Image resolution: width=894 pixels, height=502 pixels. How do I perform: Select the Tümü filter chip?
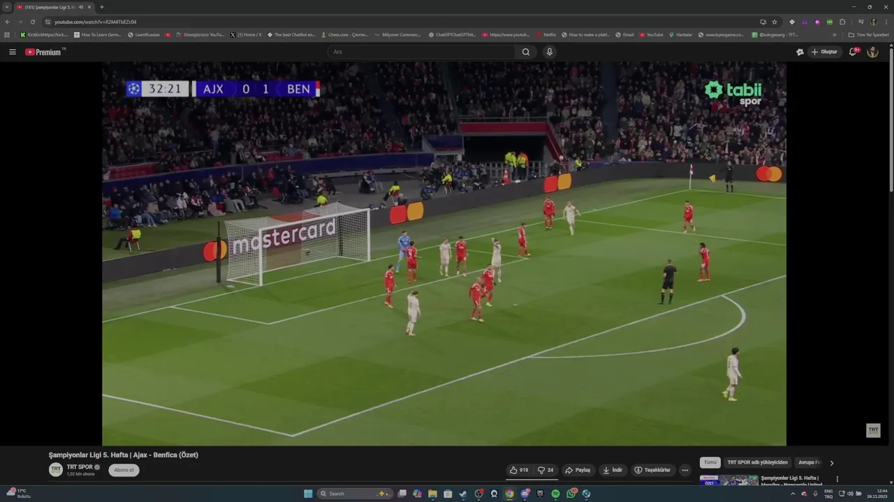pos(710,462)
